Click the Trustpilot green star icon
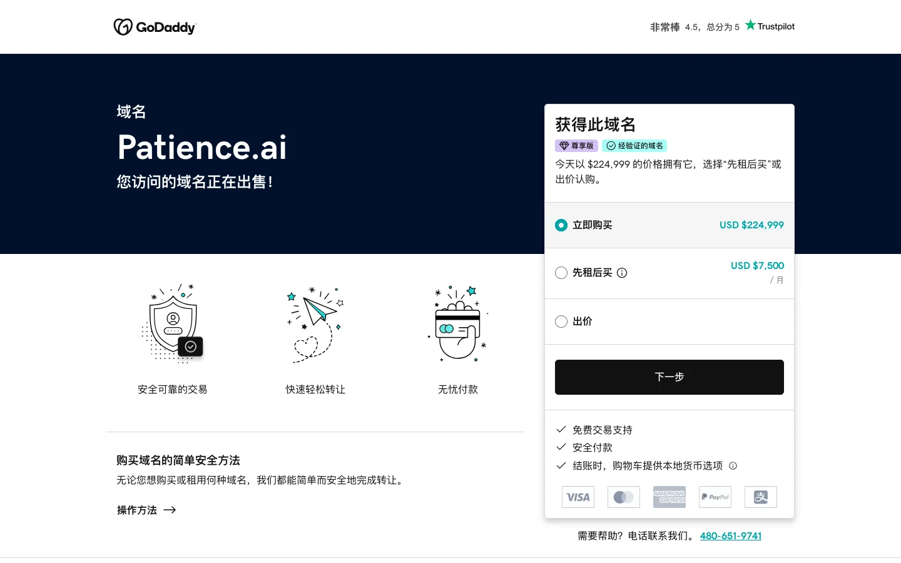Viewport: 901px width, 563px height. [x=750, y=25]
